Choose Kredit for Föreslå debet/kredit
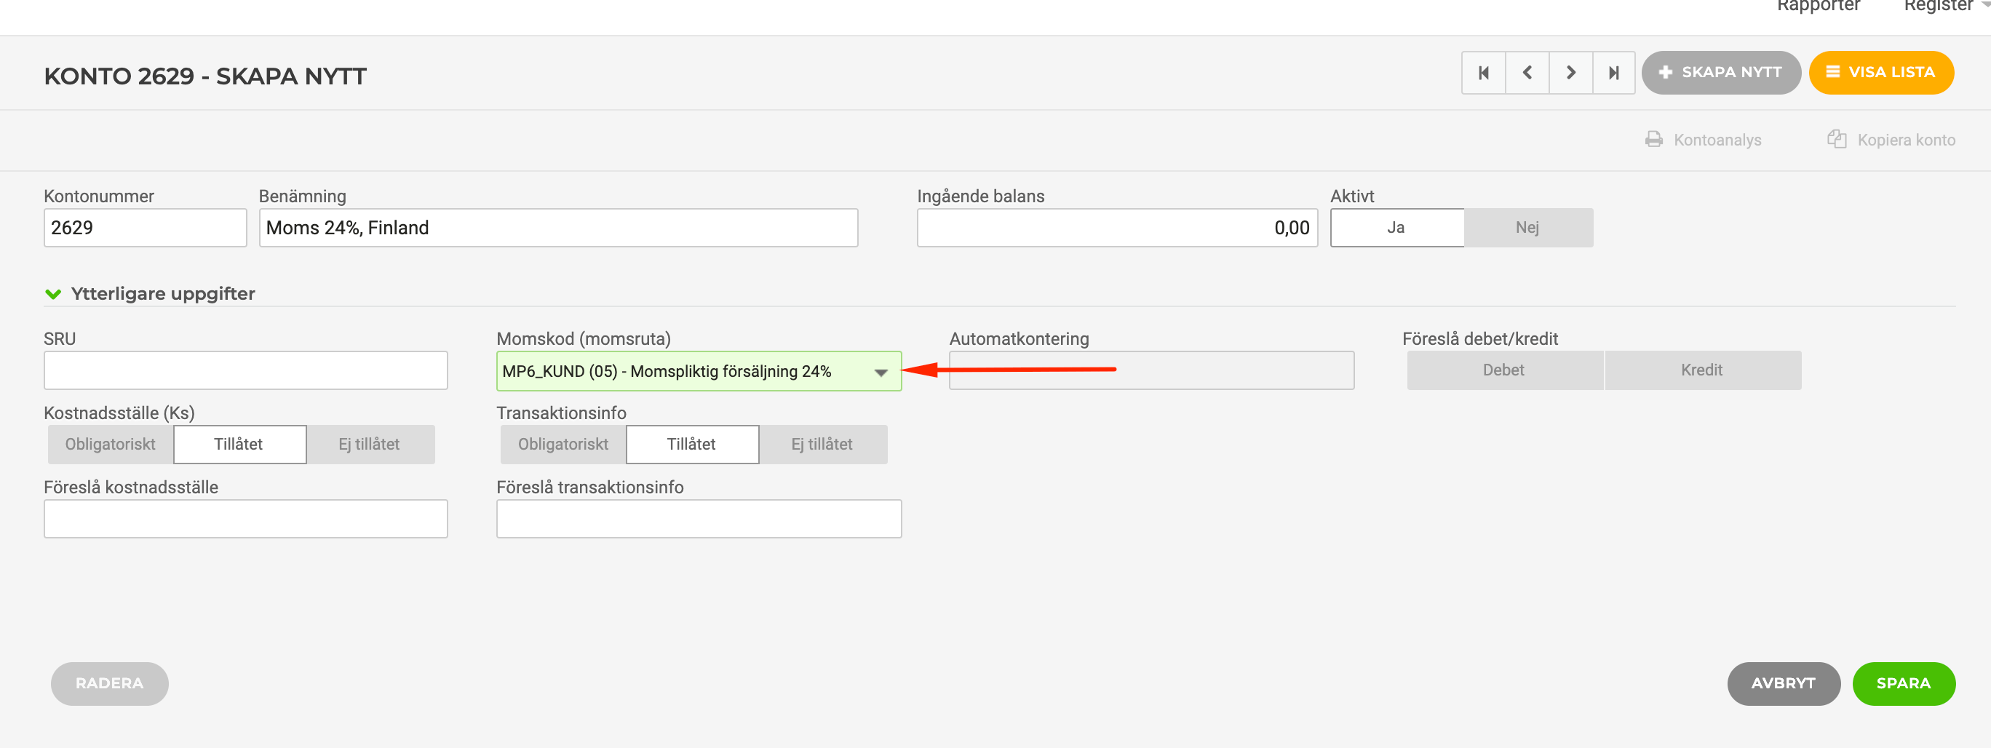The image size is (1991, 748). (x=1702, y=370)
